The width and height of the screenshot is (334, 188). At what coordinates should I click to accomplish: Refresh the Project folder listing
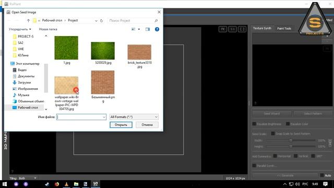click(102, 21)
